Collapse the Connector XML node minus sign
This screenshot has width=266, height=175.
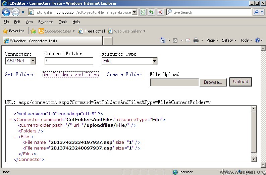tap(10, 120)
